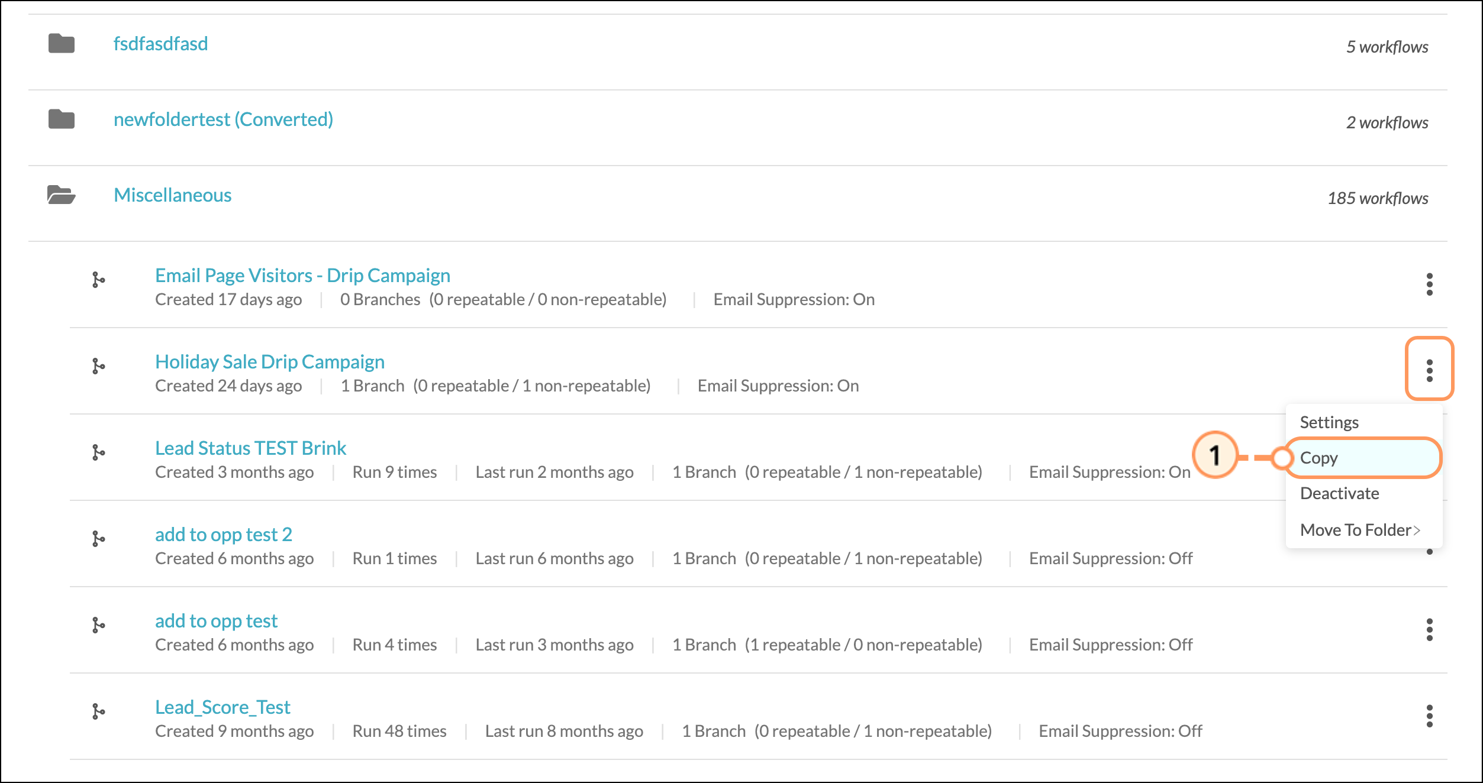
Task: Open add to opp test 2 workflow
Action: (x=224, y=535)
